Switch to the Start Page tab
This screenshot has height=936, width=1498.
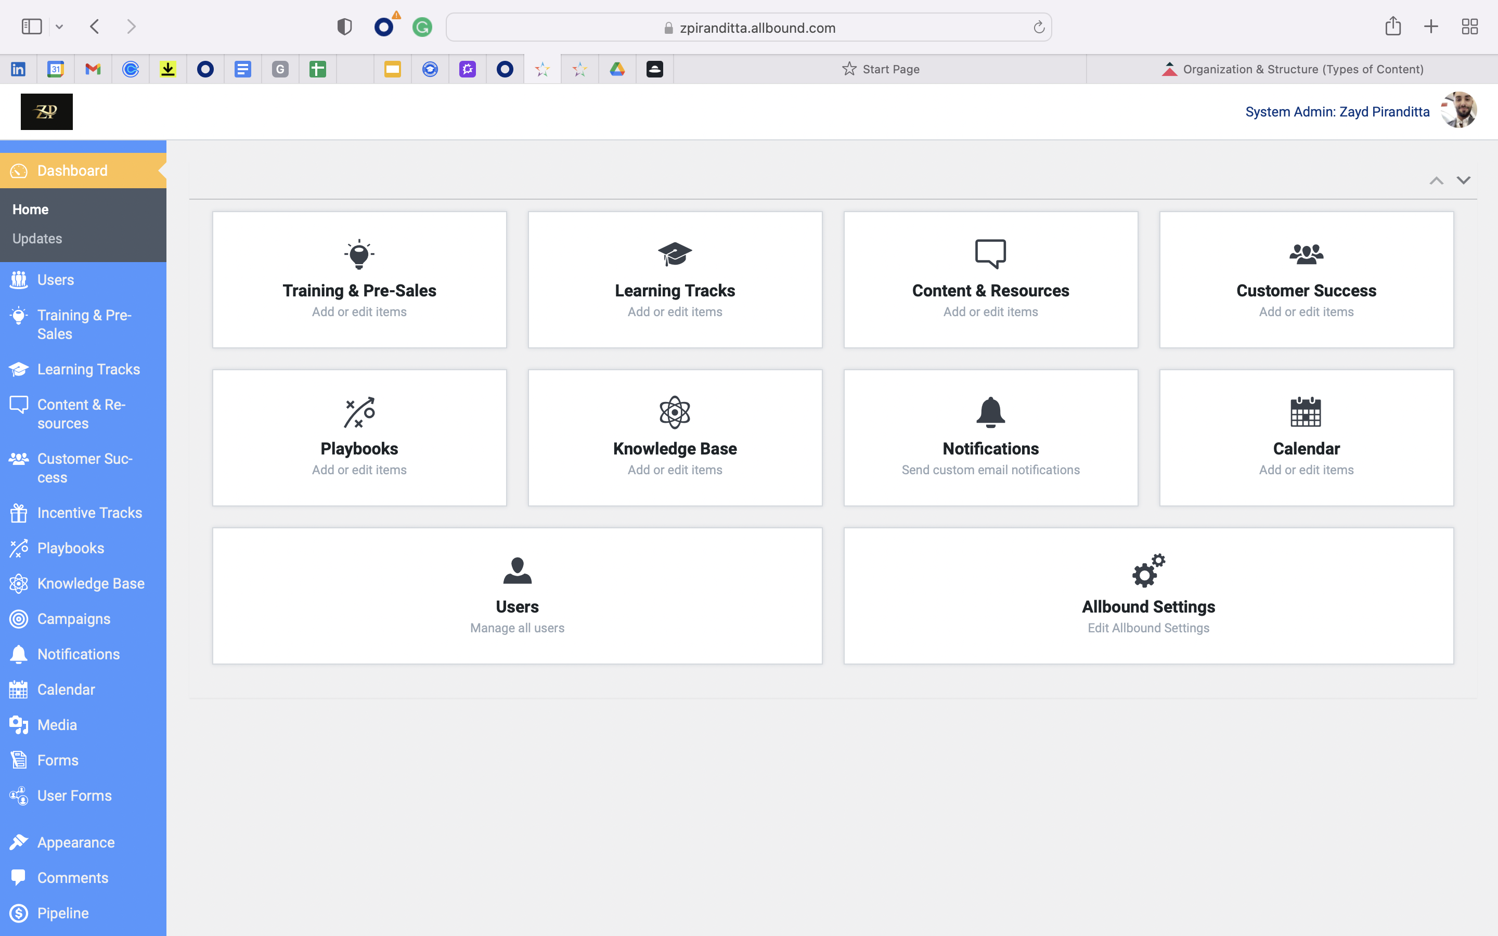tap(880, 69)
